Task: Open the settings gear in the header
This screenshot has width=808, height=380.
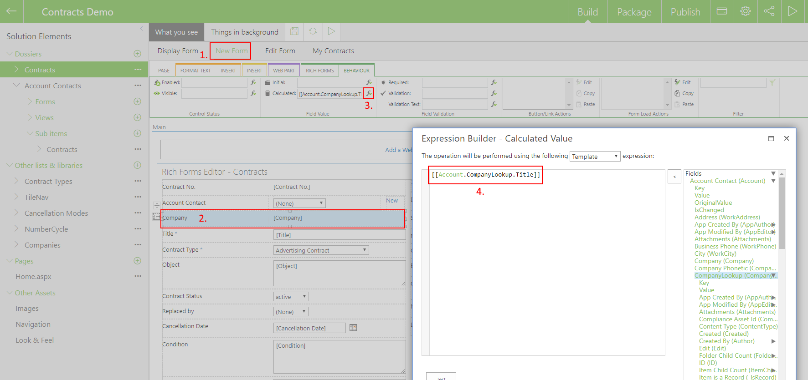Action: coord(746,11)
